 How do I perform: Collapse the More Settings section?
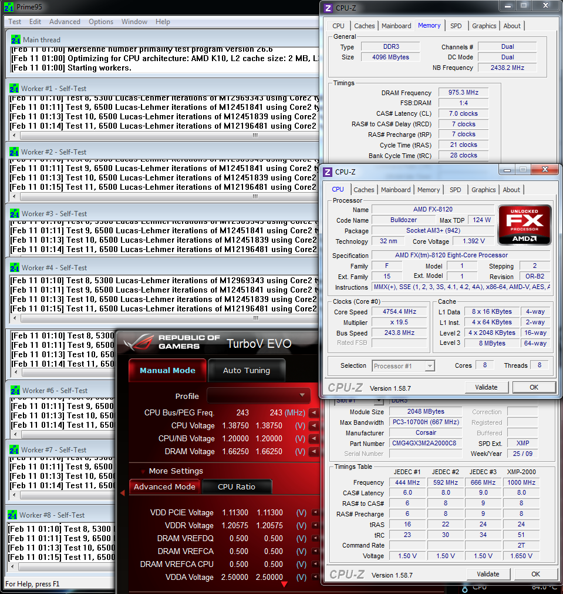point(143,471)
